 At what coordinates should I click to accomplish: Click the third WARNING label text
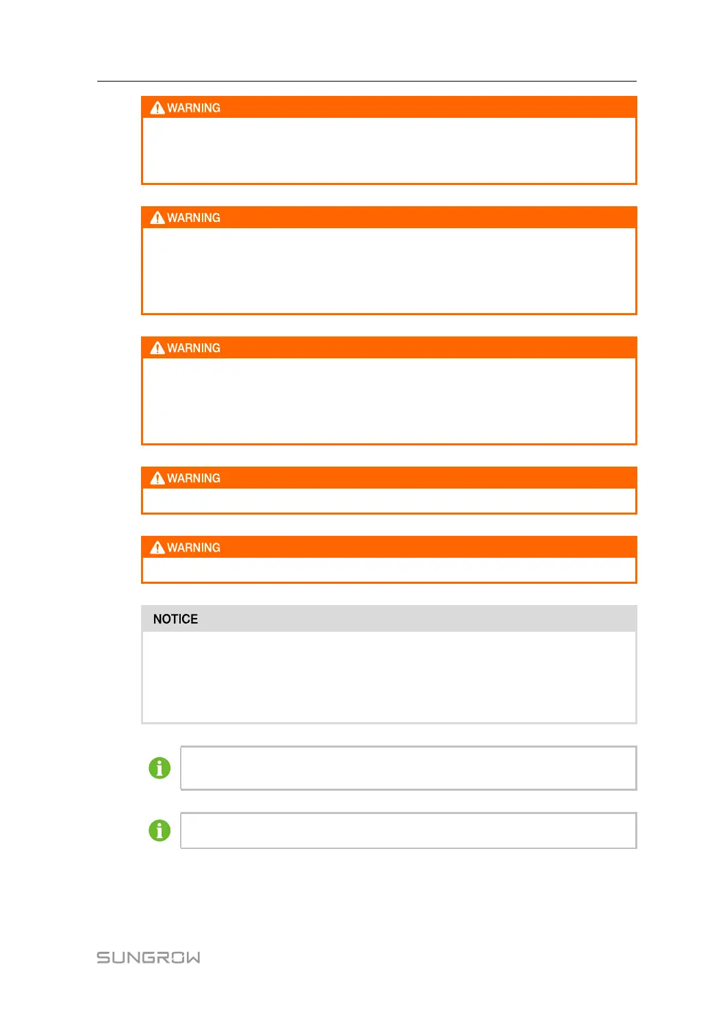point(194,347)
